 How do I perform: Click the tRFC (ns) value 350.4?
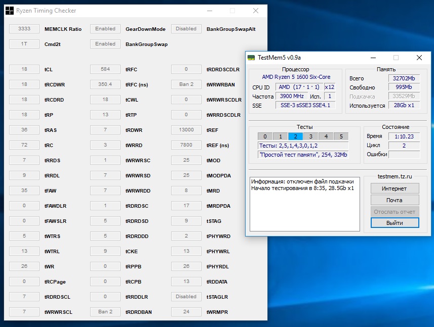tap(105, 84)
